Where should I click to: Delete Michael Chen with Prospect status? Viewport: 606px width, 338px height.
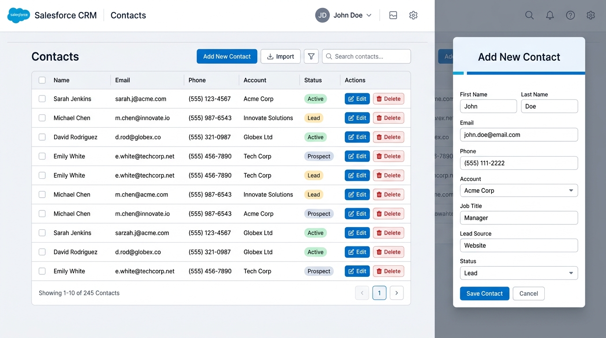[x=388, y=213]
